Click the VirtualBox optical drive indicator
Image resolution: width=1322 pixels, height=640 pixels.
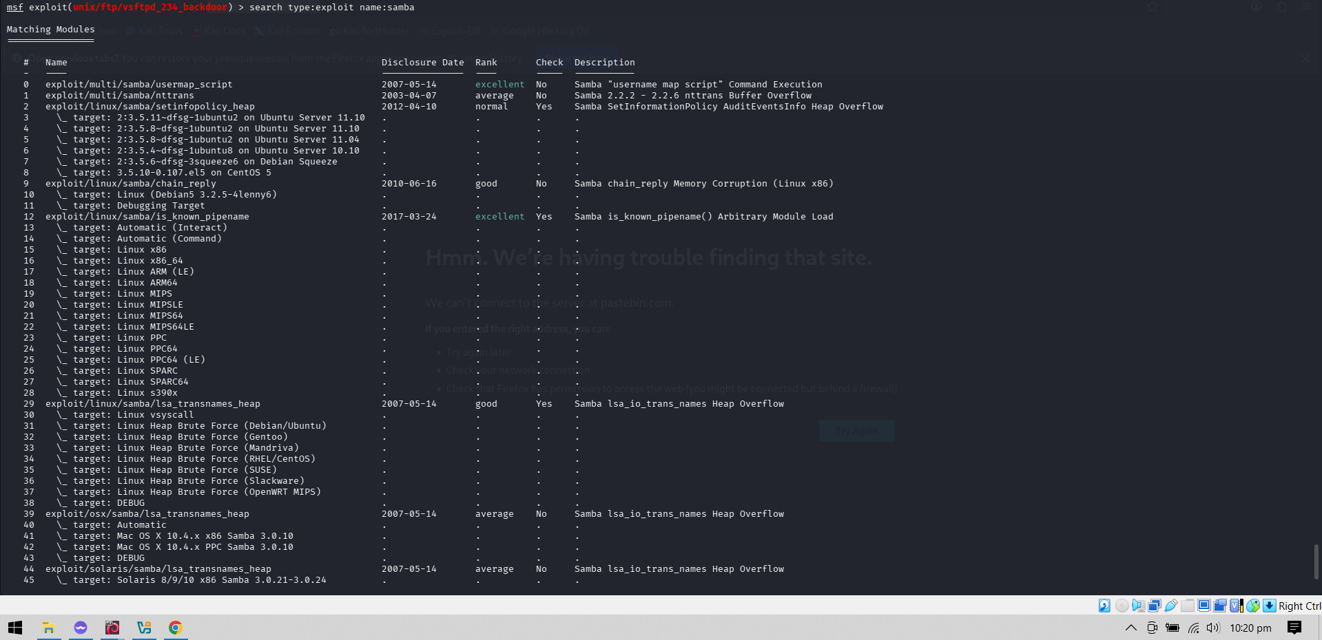pos(1122,606)
